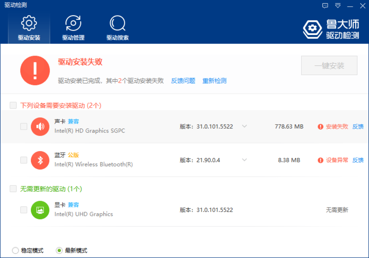Expand Bluetooth version 21.90.0.4 dropdown
369x258 pixels.
pyautogui.click(x=244, y=160)
